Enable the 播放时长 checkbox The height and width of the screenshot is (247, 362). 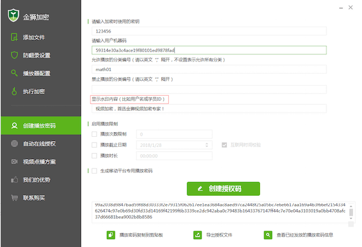click(94, 155)
